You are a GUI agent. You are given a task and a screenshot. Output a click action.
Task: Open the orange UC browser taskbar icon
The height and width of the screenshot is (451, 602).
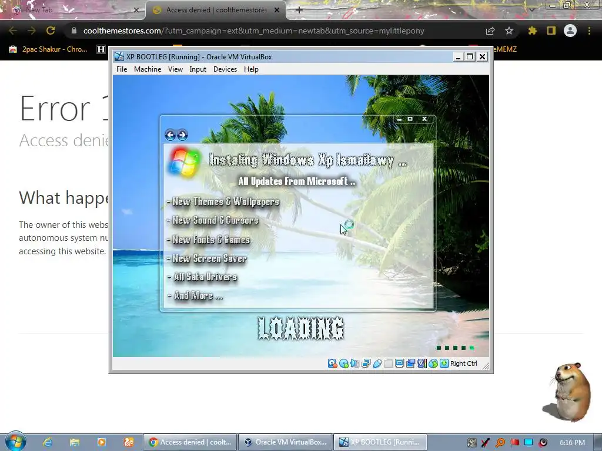(129, 442)
